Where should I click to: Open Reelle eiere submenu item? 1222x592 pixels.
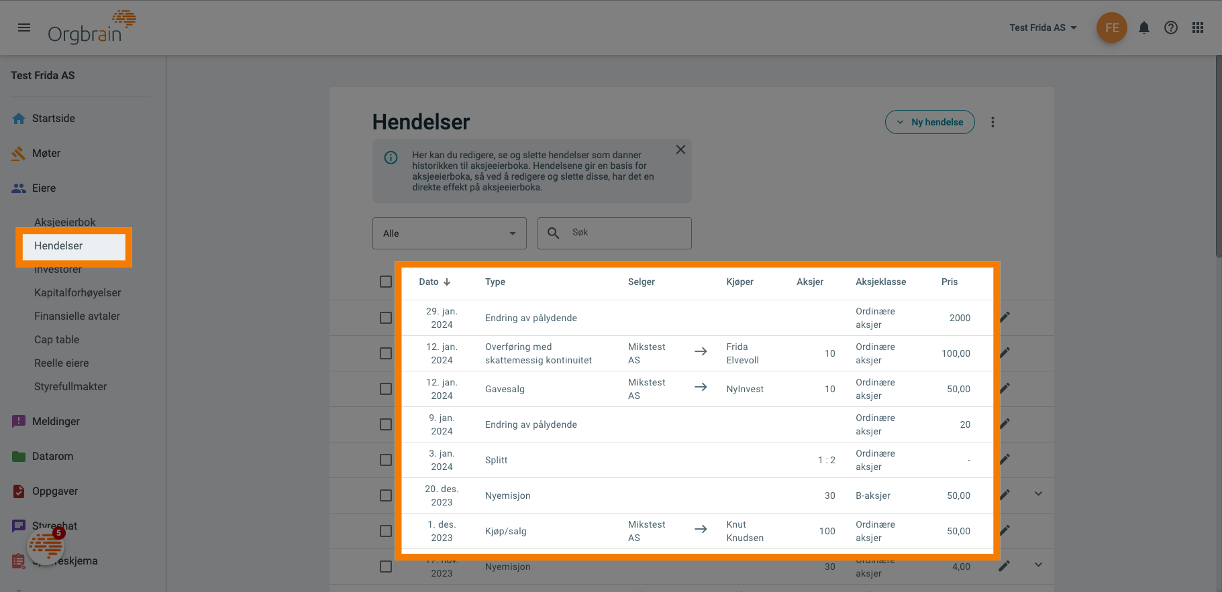pos(62,363)
